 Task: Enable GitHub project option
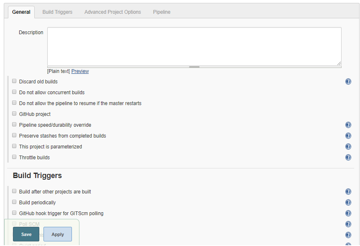click(14, 113)
